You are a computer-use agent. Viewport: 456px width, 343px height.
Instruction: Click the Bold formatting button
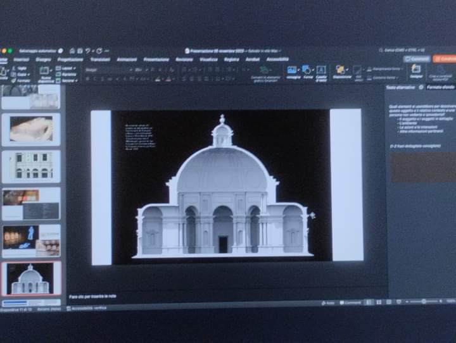pos(87,78)
